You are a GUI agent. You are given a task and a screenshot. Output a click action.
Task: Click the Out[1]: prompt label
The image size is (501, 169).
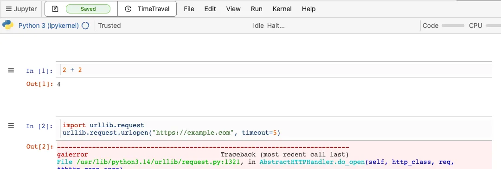coord(39,84)
